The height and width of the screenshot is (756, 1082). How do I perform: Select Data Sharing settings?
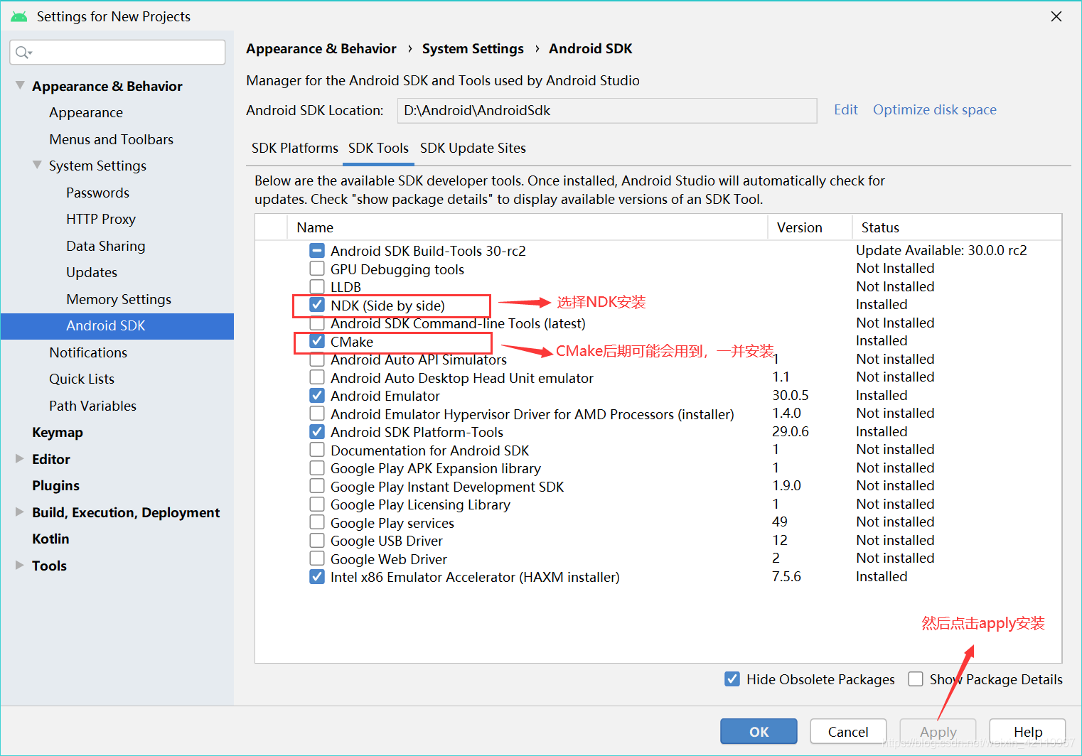105,246
